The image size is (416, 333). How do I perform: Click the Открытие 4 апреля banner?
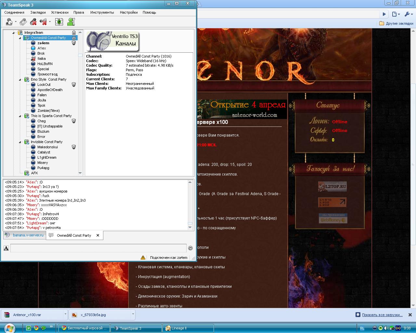[x=242, y=109]
